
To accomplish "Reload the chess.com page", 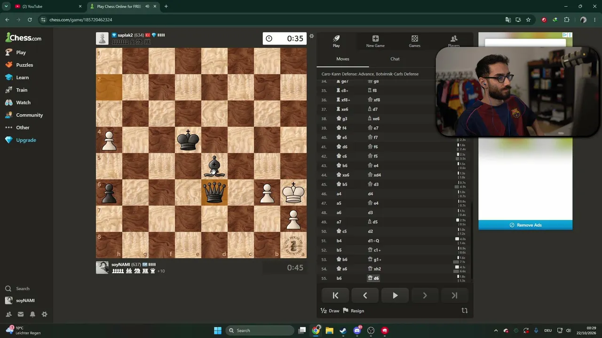I will click(x=30, y=20).
